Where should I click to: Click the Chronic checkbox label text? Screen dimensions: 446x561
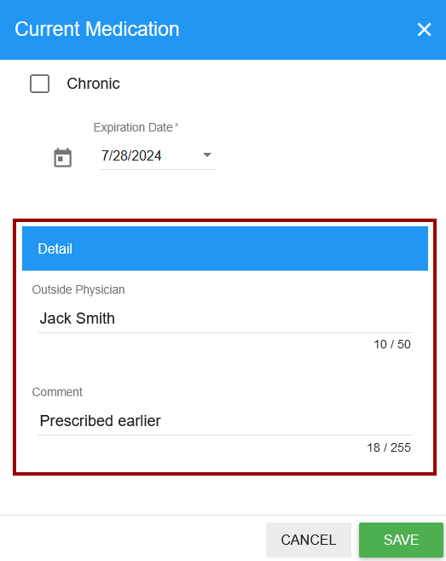click(x=93, y=84)
